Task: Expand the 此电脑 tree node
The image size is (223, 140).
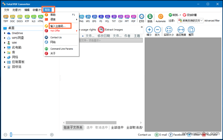Action: (x=5, y=47)
